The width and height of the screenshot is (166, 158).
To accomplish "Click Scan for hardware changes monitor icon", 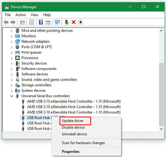I will (57, 22).
